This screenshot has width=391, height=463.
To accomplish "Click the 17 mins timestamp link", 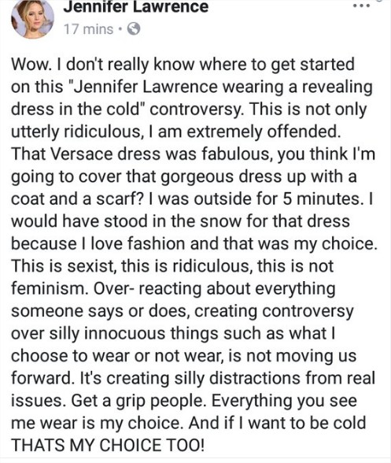I will pyautogui.click(x=89, y=29).
